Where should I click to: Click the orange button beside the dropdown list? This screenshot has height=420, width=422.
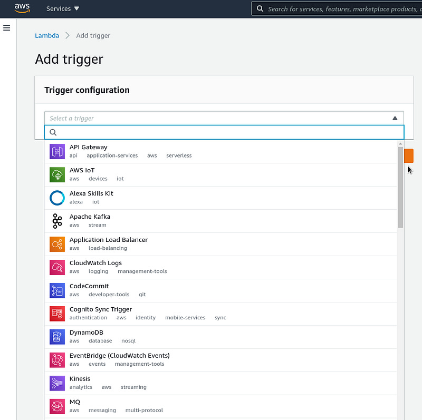point(408,155)
